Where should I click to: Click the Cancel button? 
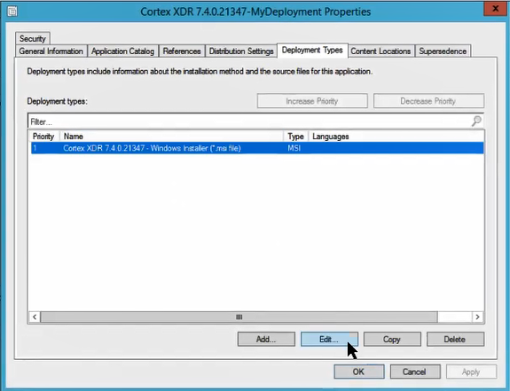(415, 371)
